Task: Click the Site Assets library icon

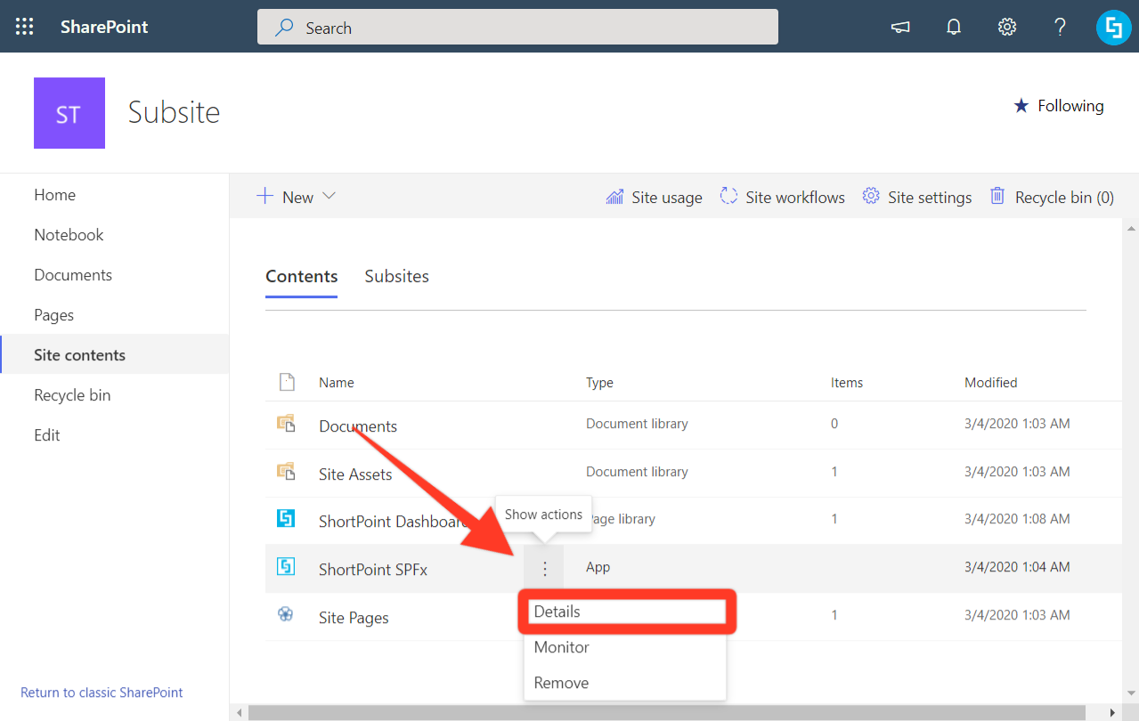Action: pos(286,471)
